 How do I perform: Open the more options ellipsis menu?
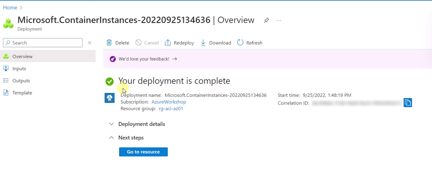(x=279, y=20)
